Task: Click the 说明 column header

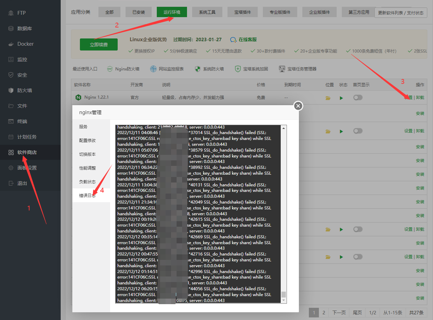Action: (x=166, y=85)
